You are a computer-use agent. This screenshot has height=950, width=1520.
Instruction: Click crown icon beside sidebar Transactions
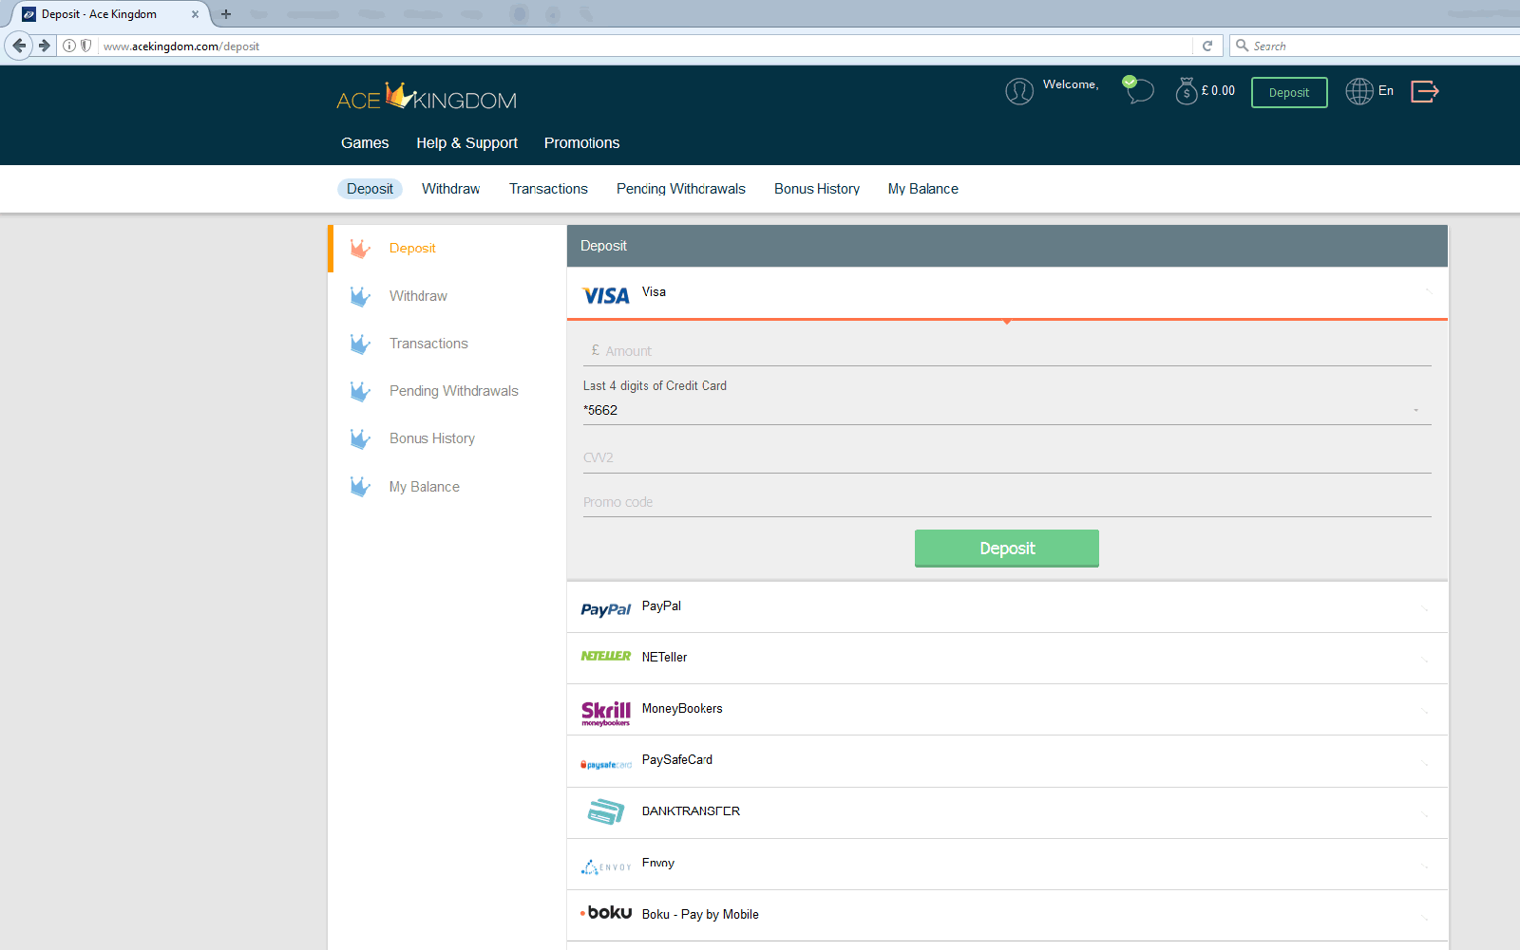click(360, 344)
